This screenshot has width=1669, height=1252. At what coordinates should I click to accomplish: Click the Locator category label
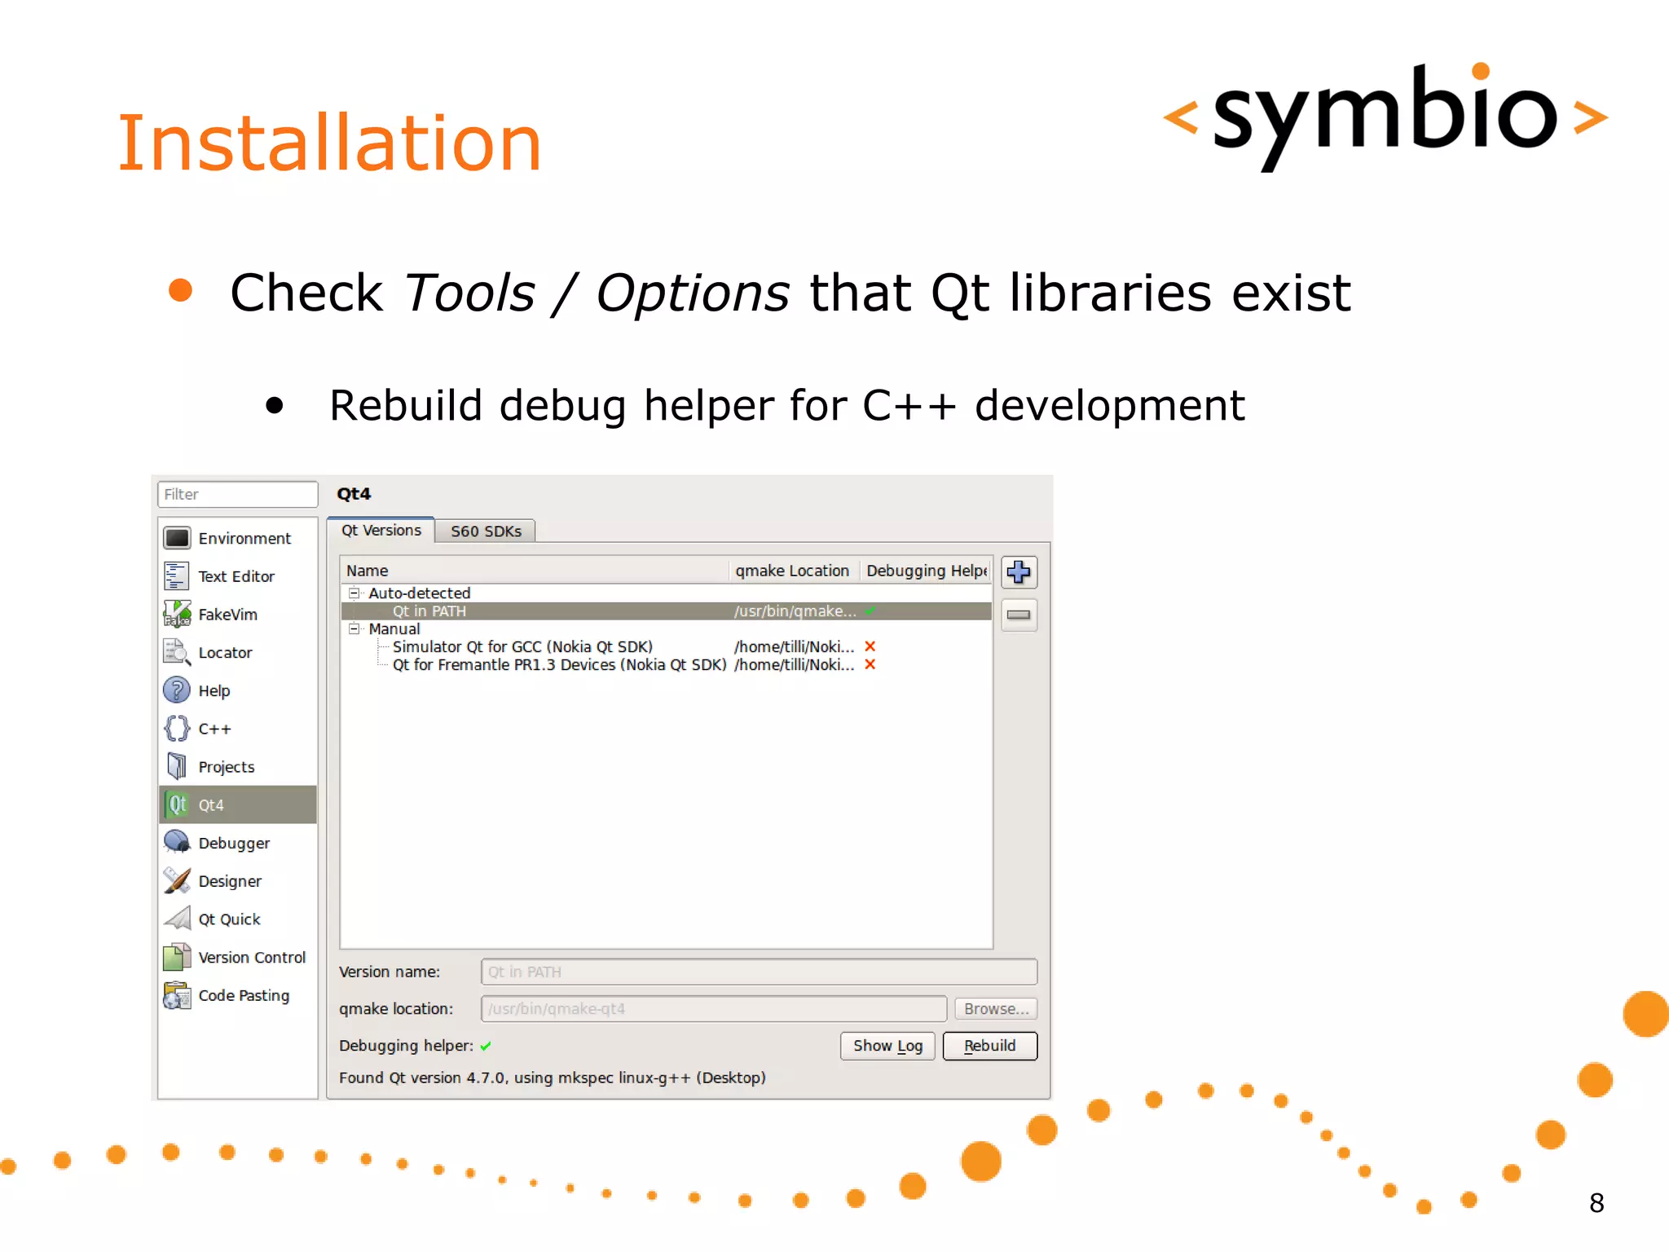pos(225,653)
